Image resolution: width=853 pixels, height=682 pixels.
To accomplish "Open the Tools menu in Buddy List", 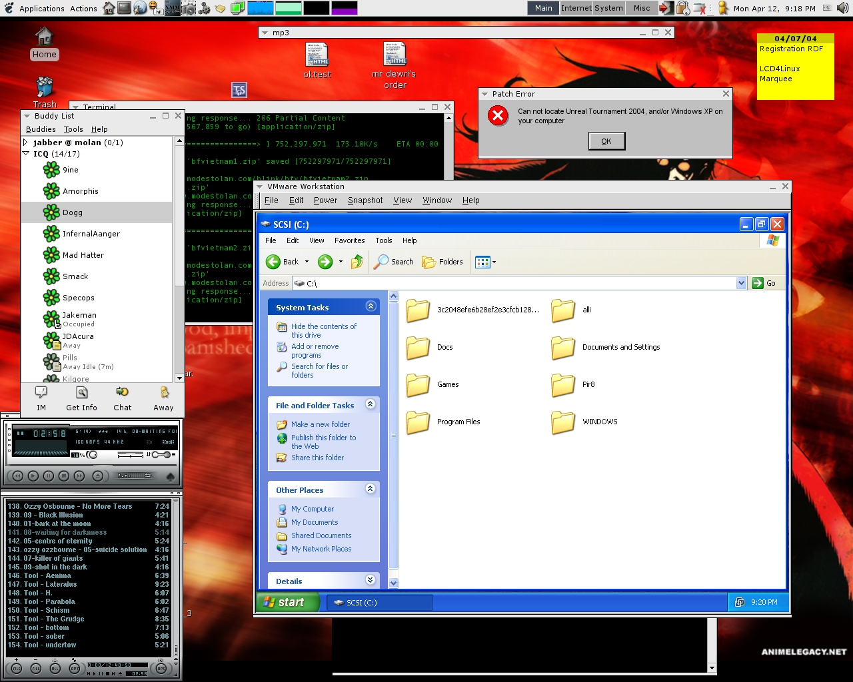I will 73,129.
